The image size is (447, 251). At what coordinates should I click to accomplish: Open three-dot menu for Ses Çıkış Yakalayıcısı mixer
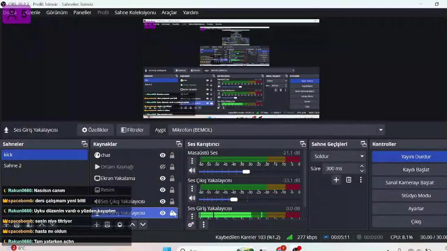[192, 189]
